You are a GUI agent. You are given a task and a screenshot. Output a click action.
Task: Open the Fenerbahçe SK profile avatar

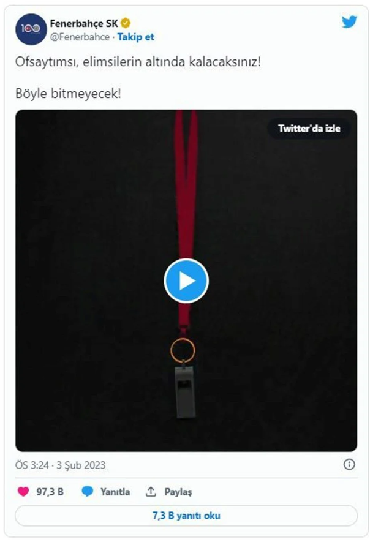31,29
